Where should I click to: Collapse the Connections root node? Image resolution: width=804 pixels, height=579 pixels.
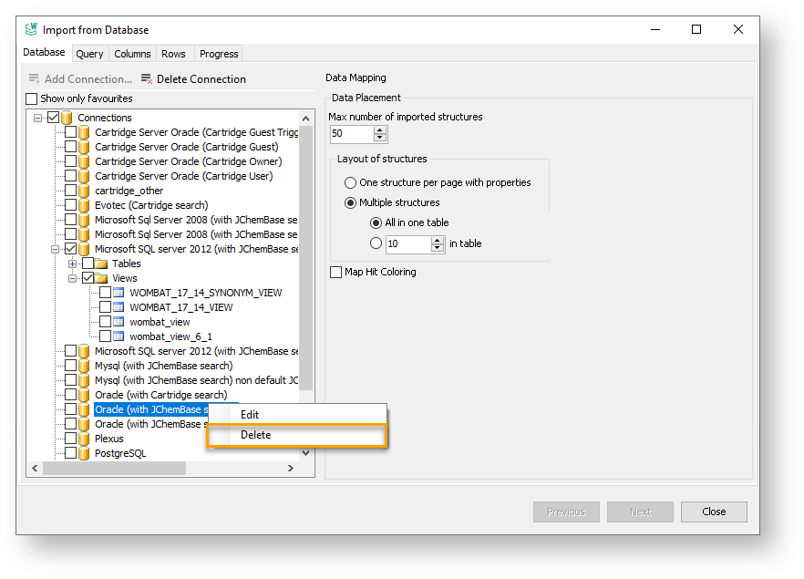[38, 118]
